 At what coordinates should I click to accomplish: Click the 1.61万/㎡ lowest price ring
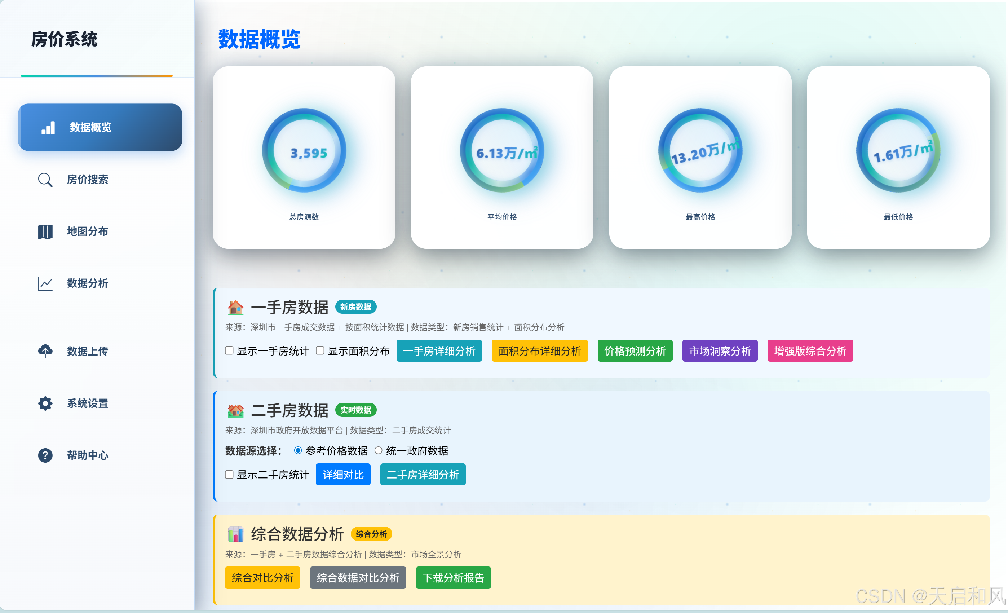coord(898,151)
